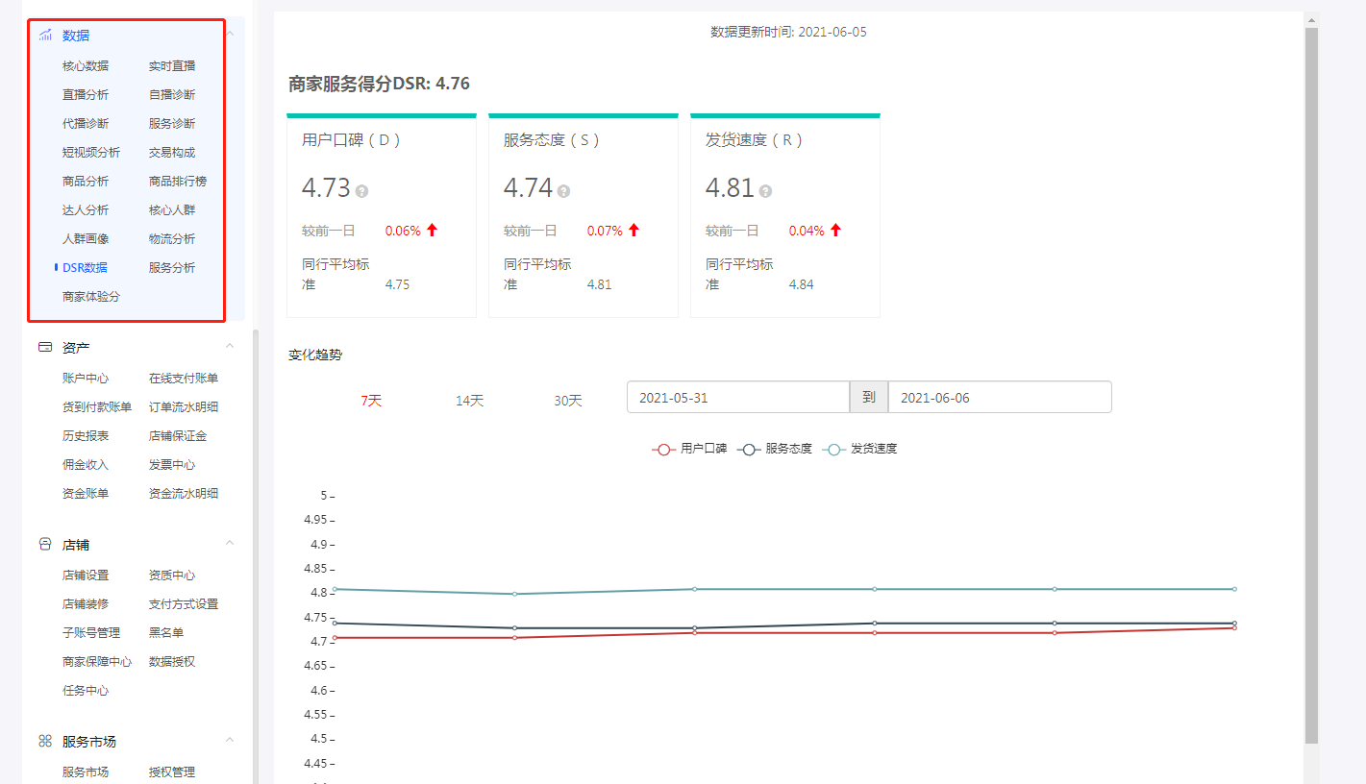Go to 达人分析 page

click(x=86, y=210)
